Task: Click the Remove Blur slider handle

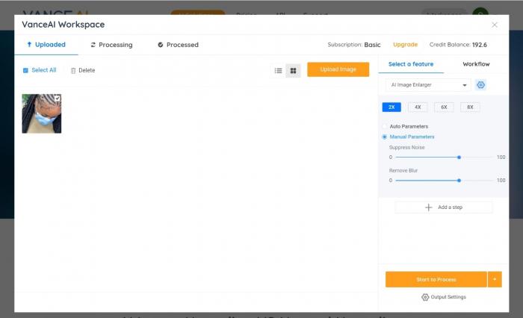Action: (x=459, y=181)
